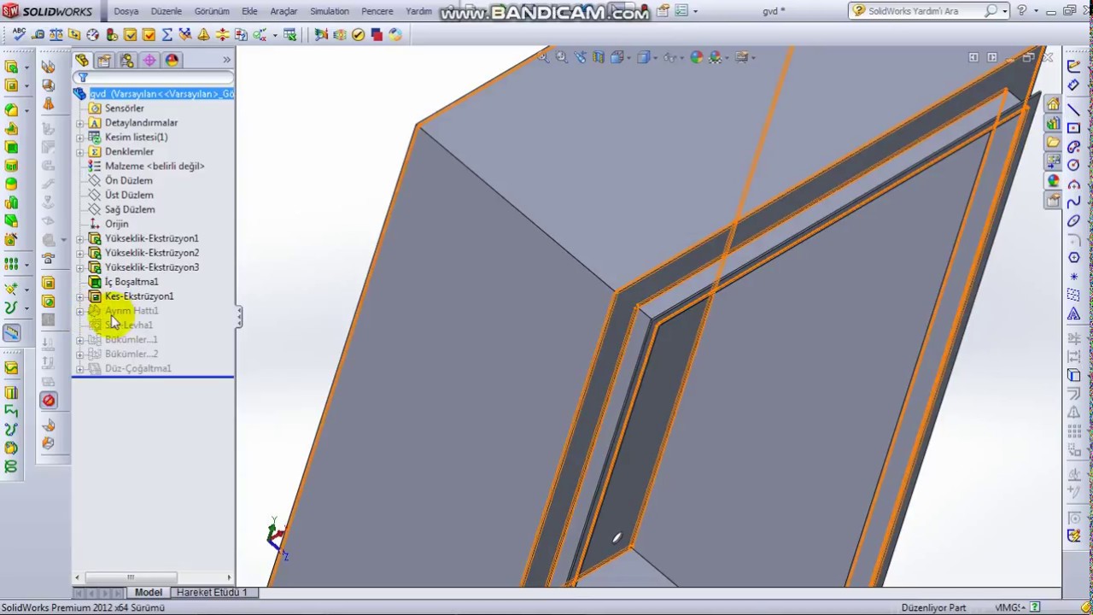The image size is (1093, 615).
Task: Click the SolidWorks Yardımı Ara search field
Action: click(x=925, y=11)
